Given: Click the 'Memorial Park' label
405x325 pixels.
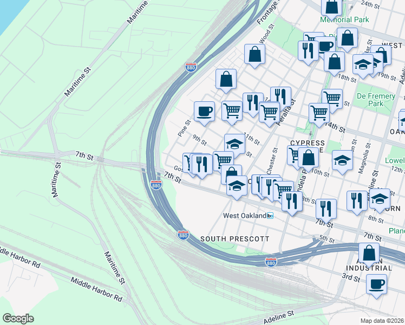Looking at the screenshot, I should coord(344,19).
